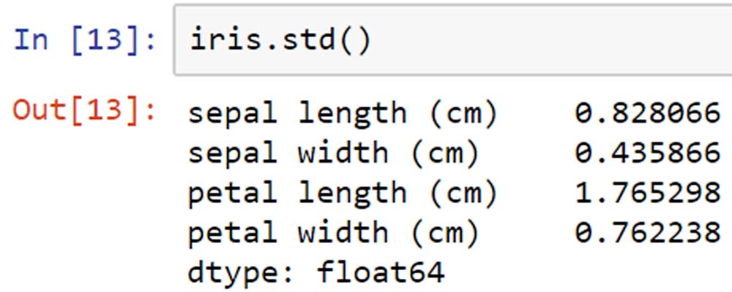Select the Out[13] output prompt
Image resolution: width=732 pixels, height=292 pixels.
click(x=84, y=111)
